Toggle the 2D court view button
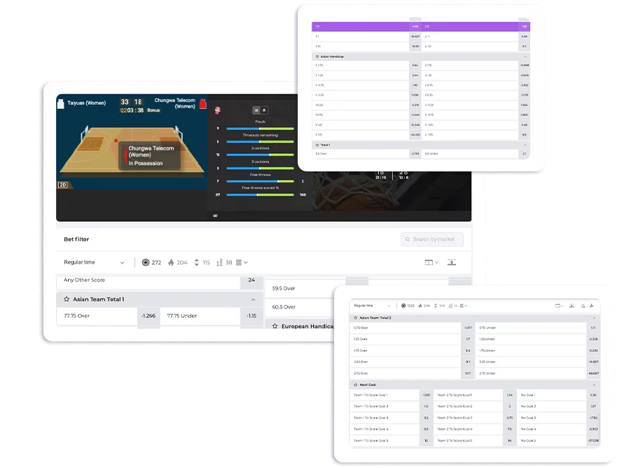The width and height of the screenshot is (622, 468). coord(63,185)
